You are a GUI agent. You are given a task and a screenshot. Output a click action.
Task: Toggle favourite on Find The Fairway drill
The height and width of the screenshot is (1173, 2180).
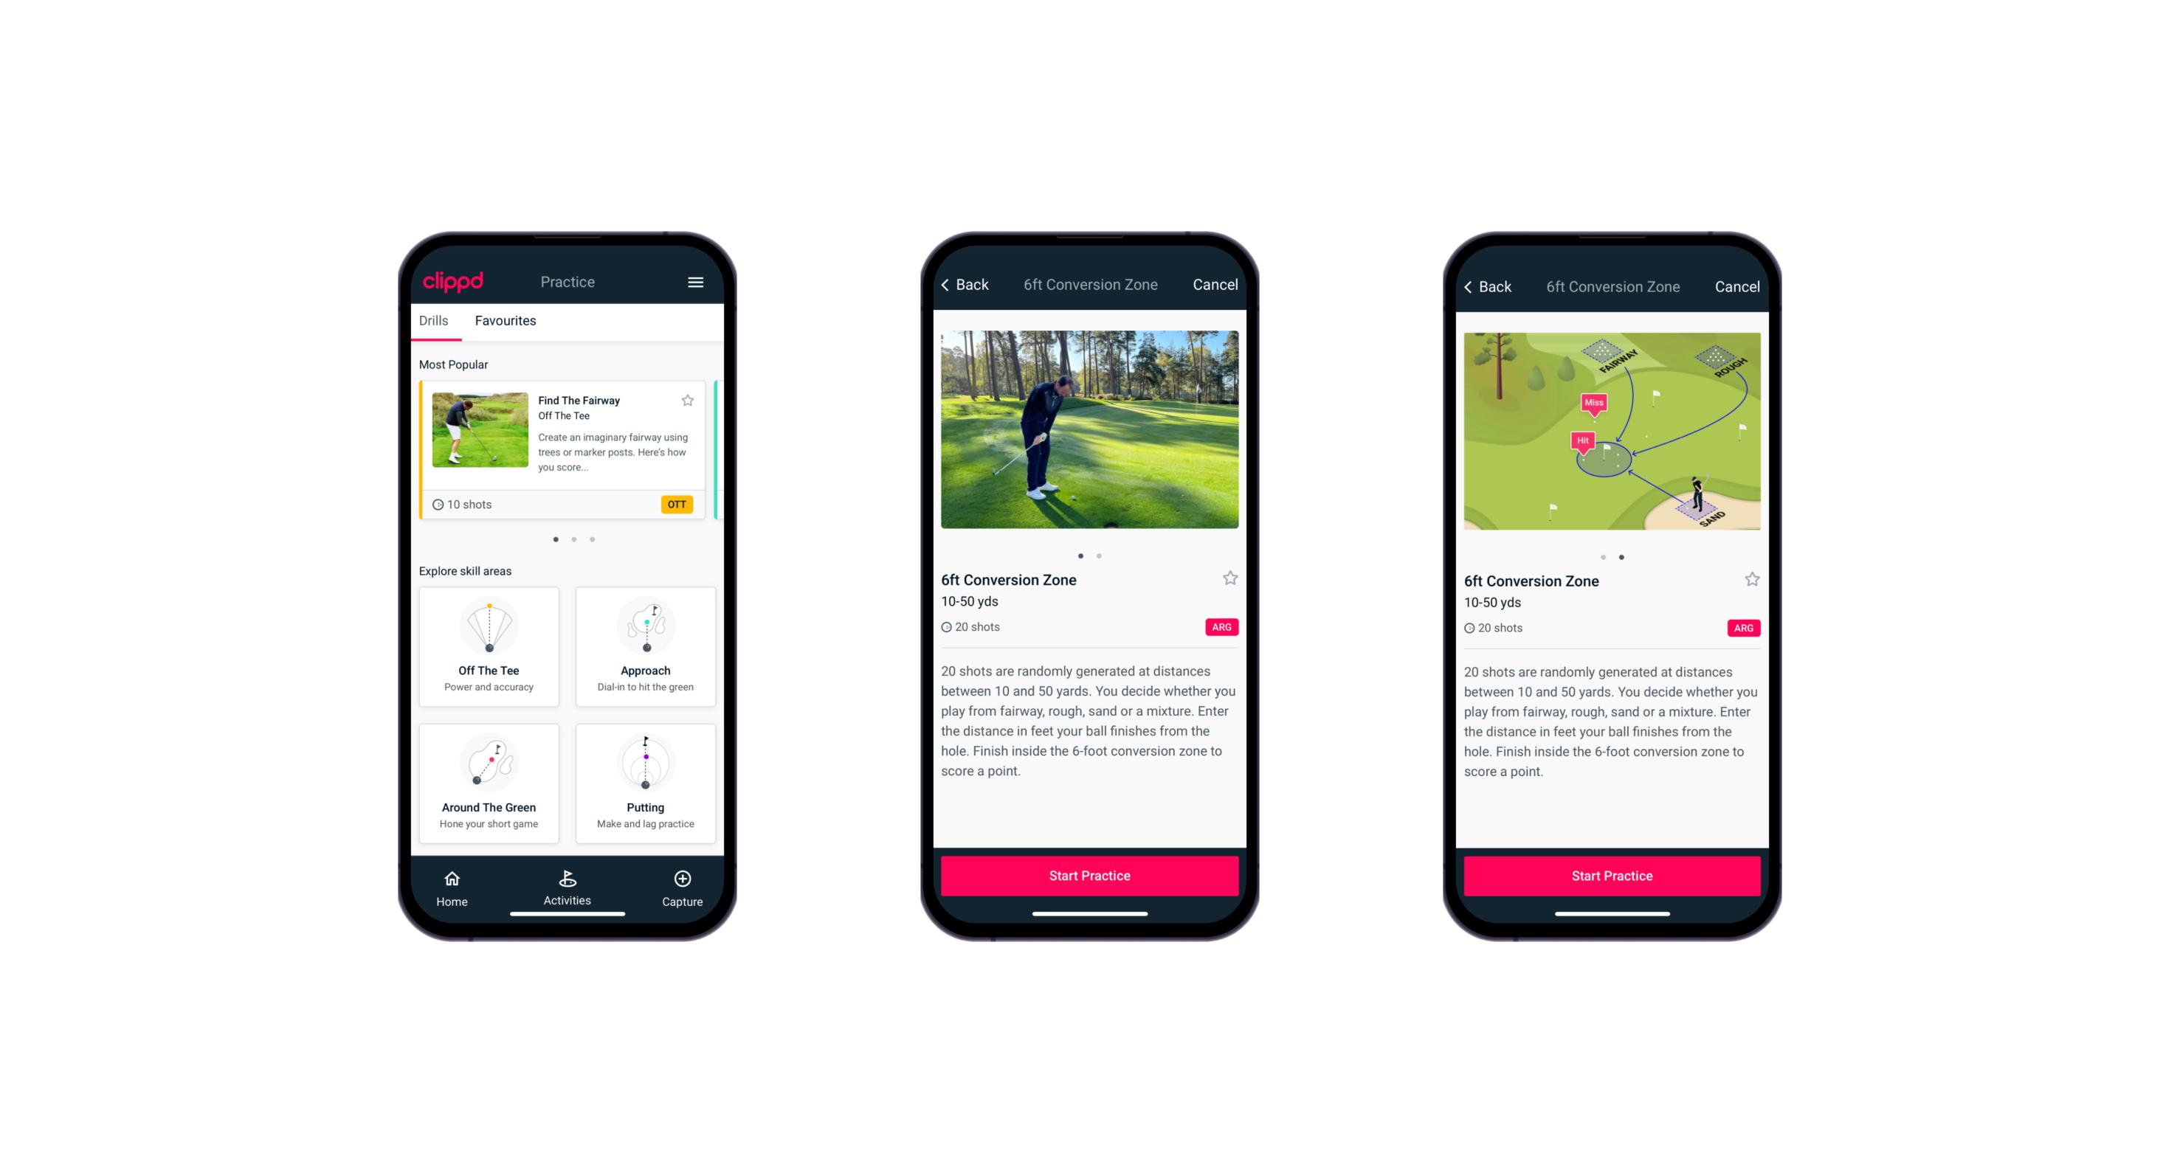[x=688, y=400]
